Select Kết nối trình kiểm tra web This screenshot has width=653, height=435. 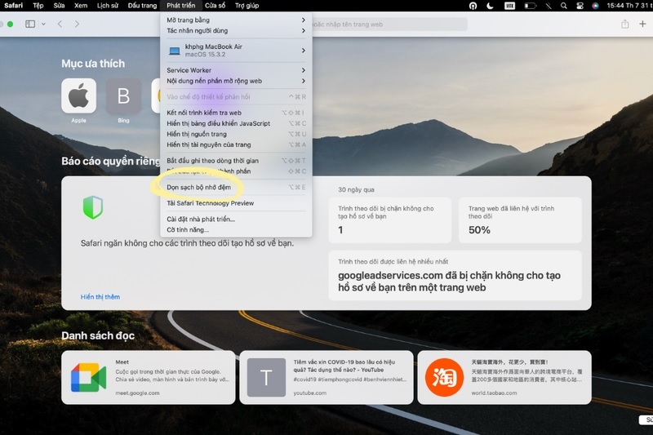point(236,113)
